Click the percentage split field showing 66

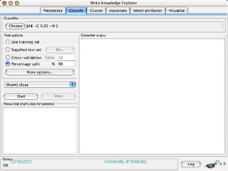66,64
